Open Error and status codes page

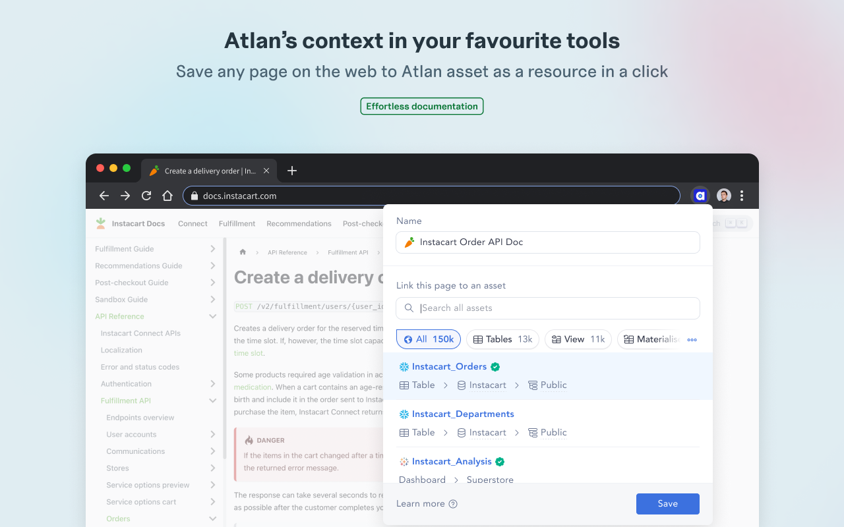pos(140,367)
